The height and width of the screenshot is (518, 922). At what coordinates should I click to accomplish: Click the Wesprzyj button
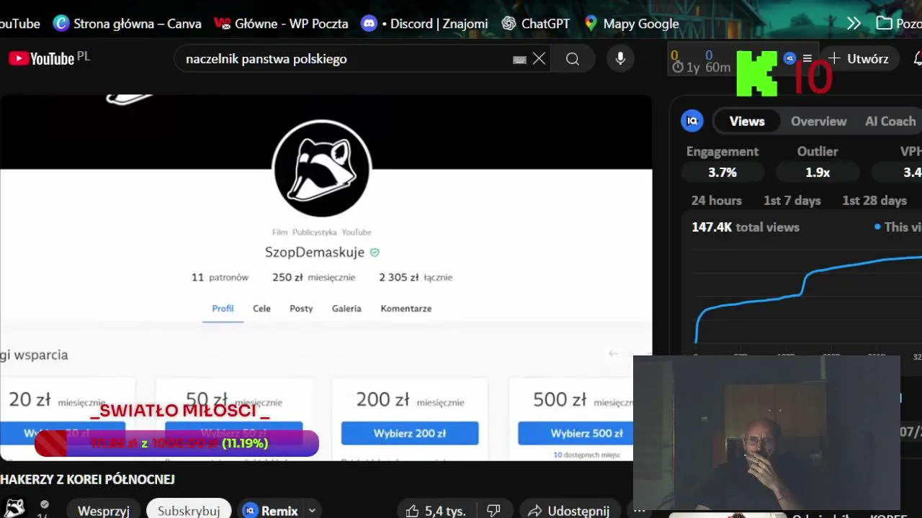[103, 510]
